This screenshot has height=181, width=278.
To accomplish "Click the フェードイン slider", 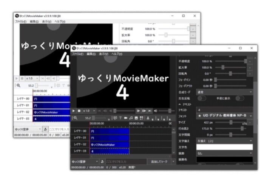I will [x=230, y=80].
